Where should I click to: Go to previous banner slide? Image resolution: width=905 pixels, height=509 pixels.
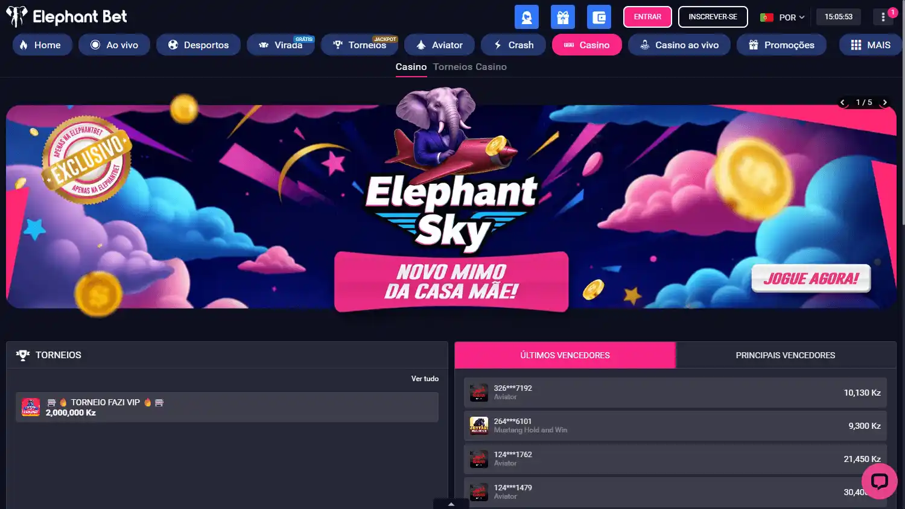point(843,103)
